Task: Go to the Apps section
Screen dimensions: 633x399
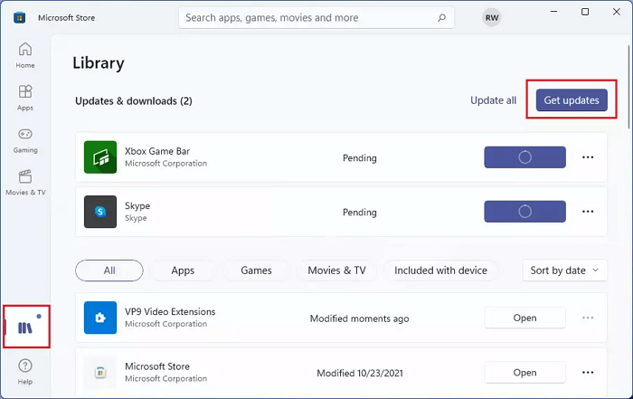Action: (x=25, y=97)
